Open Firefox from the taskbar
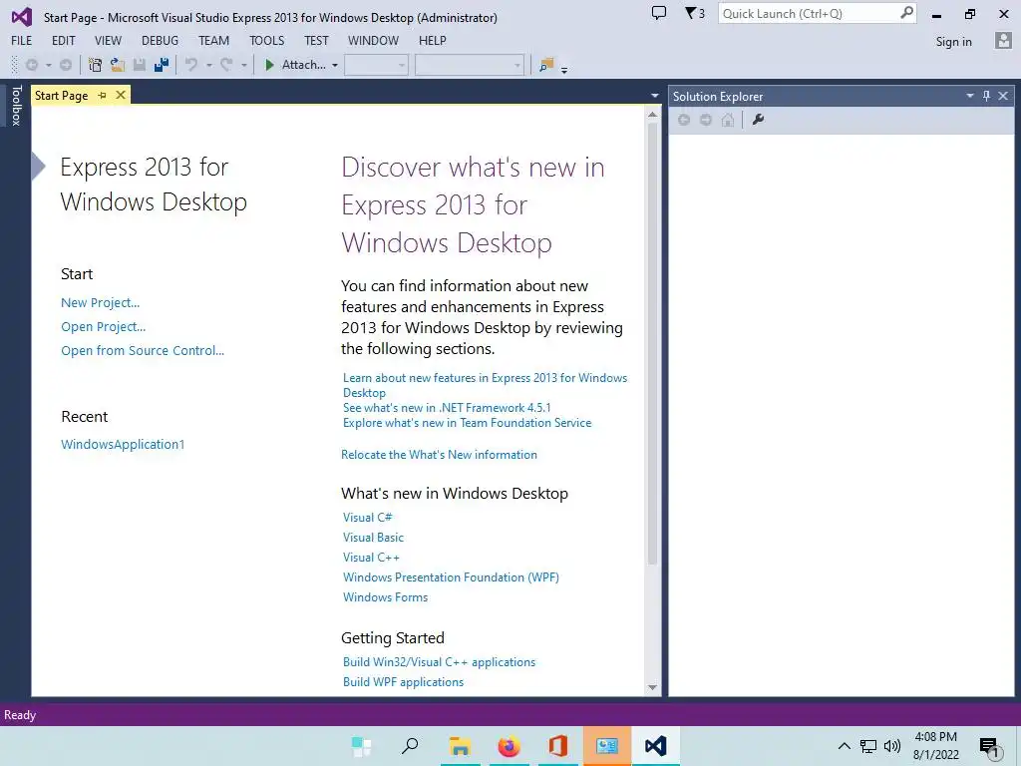This screenshot has height=766, width=1021. coord(510,746)
